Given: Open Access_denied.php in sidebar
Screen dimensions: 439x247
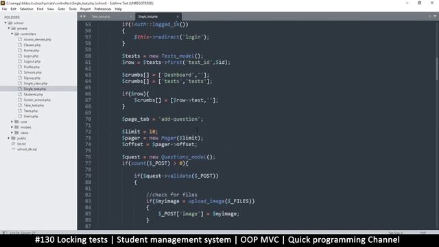Looking at the screenshot, I should [37, 40].
